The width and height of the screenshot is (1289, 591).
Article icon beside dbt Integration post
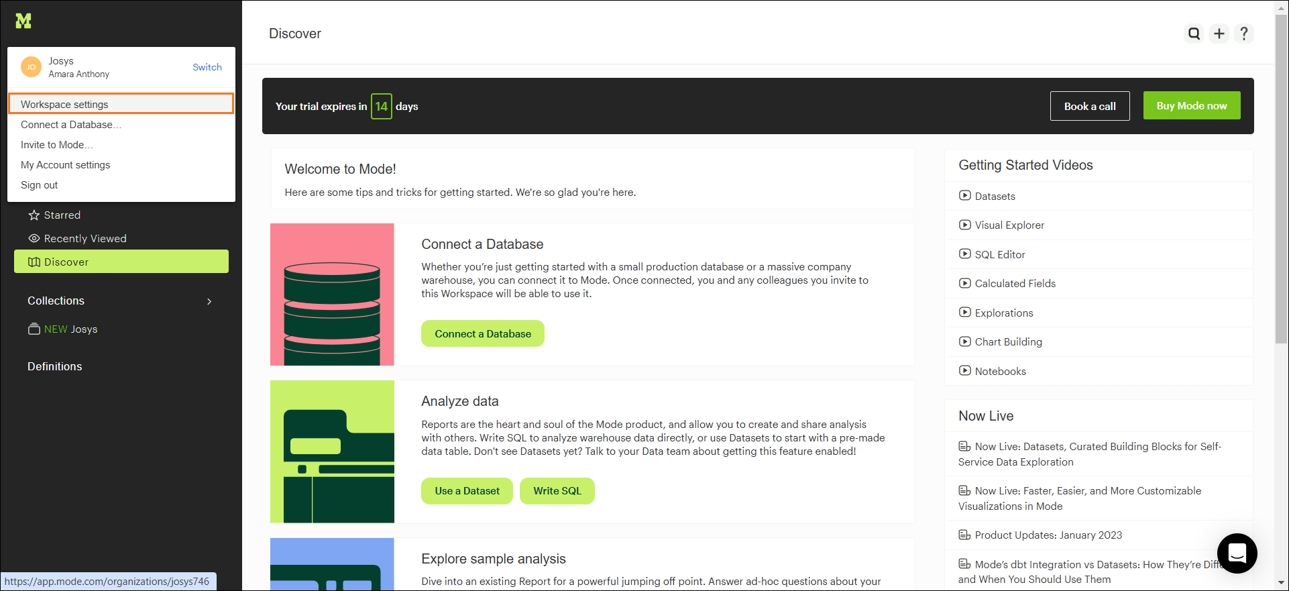964,564
